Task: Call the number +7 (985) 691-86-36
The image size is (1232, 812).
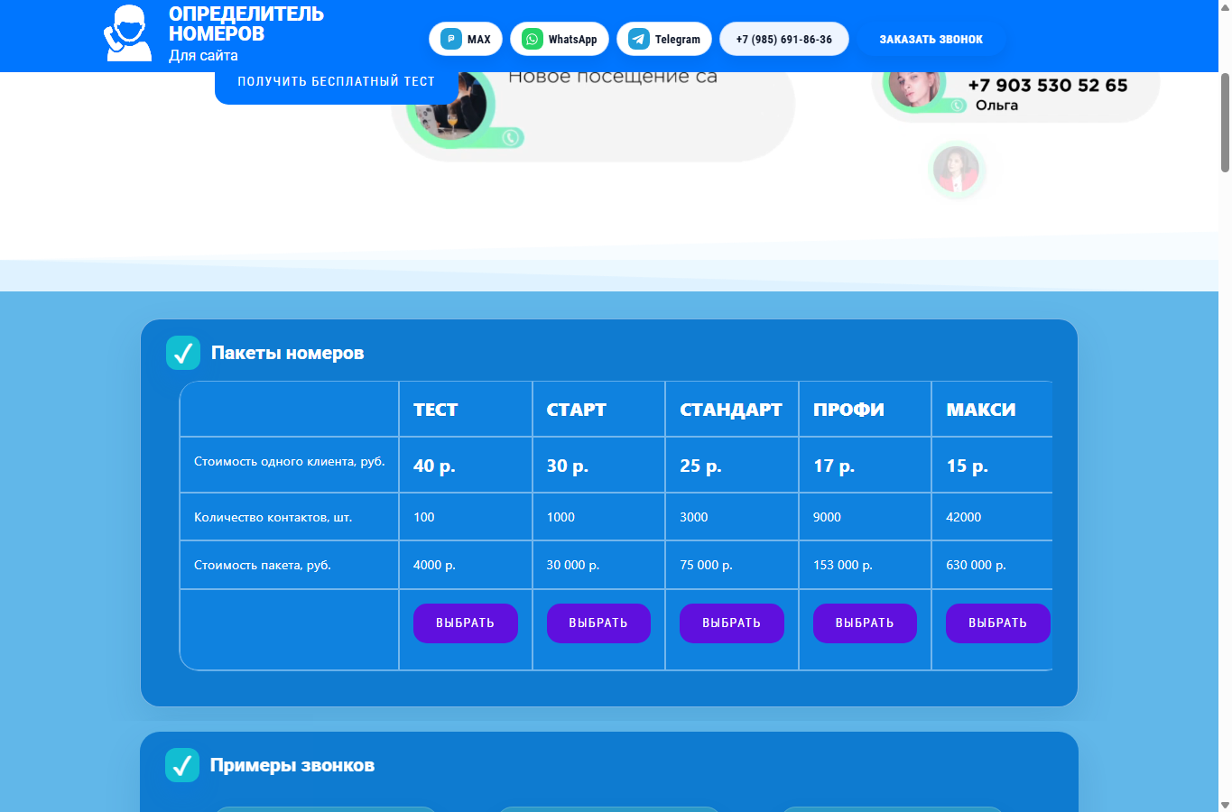Action: (784, 39)
